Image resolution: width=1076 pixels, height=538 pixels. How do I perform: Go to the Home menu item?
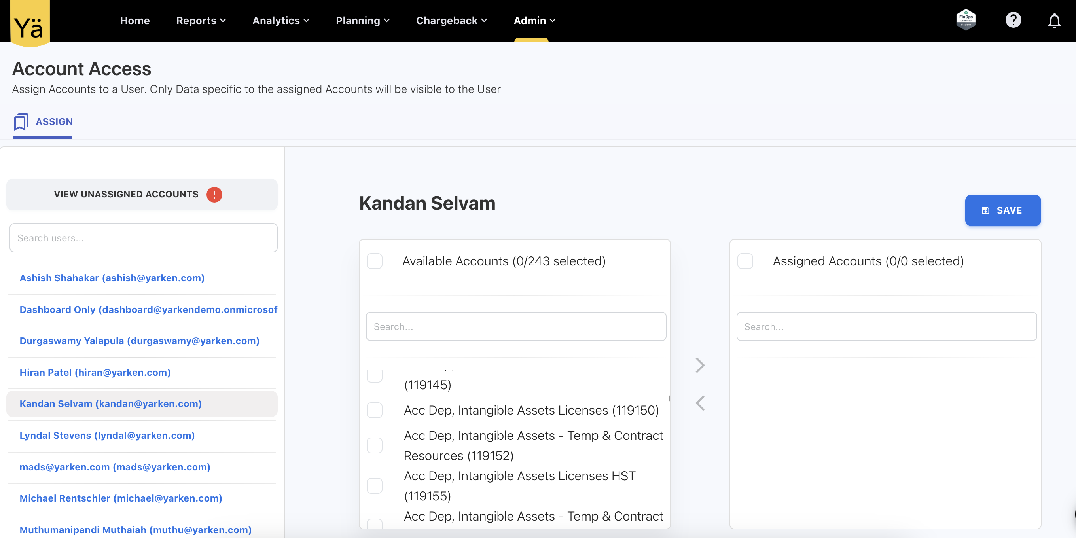[x=134, y=21]
